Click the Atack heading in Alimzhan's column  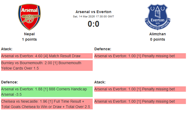[100, 82]
